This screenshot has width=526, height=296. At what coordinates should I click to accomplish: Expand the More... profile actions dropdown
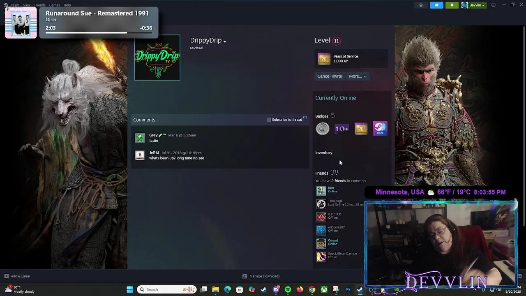click(x=358, y=76)
